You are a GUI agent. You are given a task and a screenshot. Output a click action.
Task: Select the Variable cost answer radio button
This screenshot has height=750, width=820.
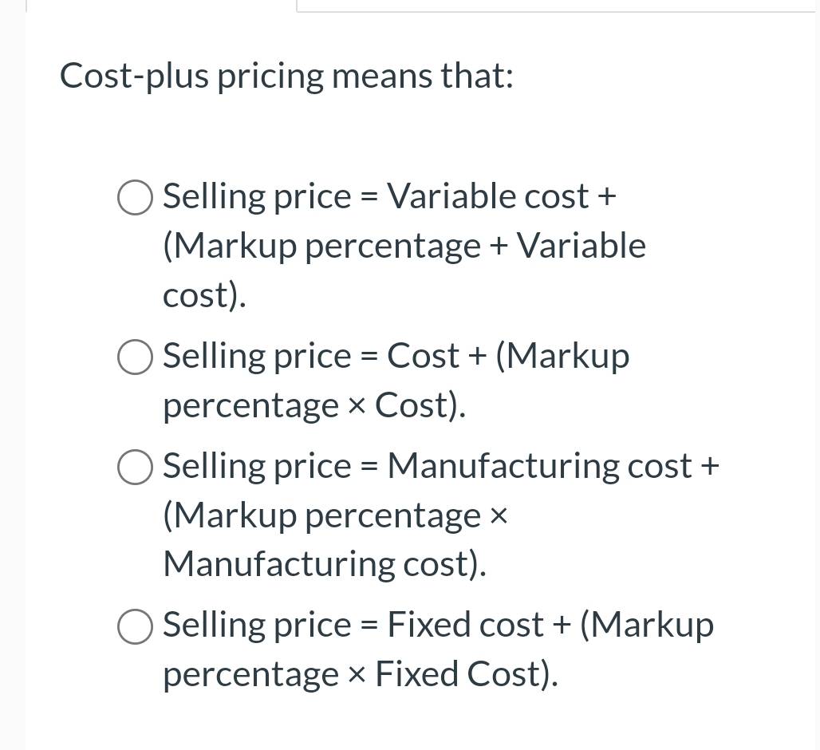point(135,198)
